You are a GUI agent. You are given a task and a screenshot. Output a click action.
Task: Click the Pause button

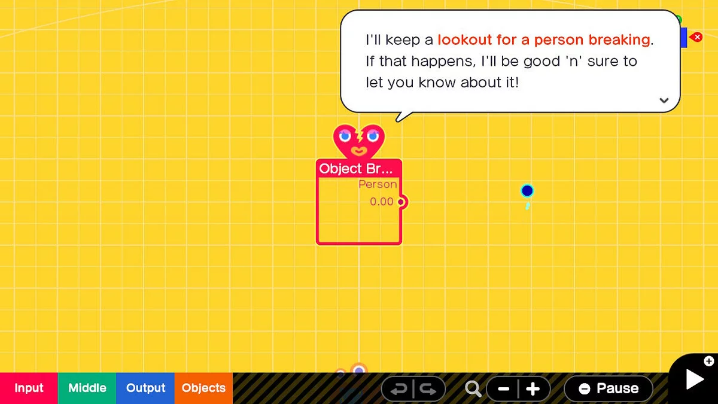[x=609, y=389]
